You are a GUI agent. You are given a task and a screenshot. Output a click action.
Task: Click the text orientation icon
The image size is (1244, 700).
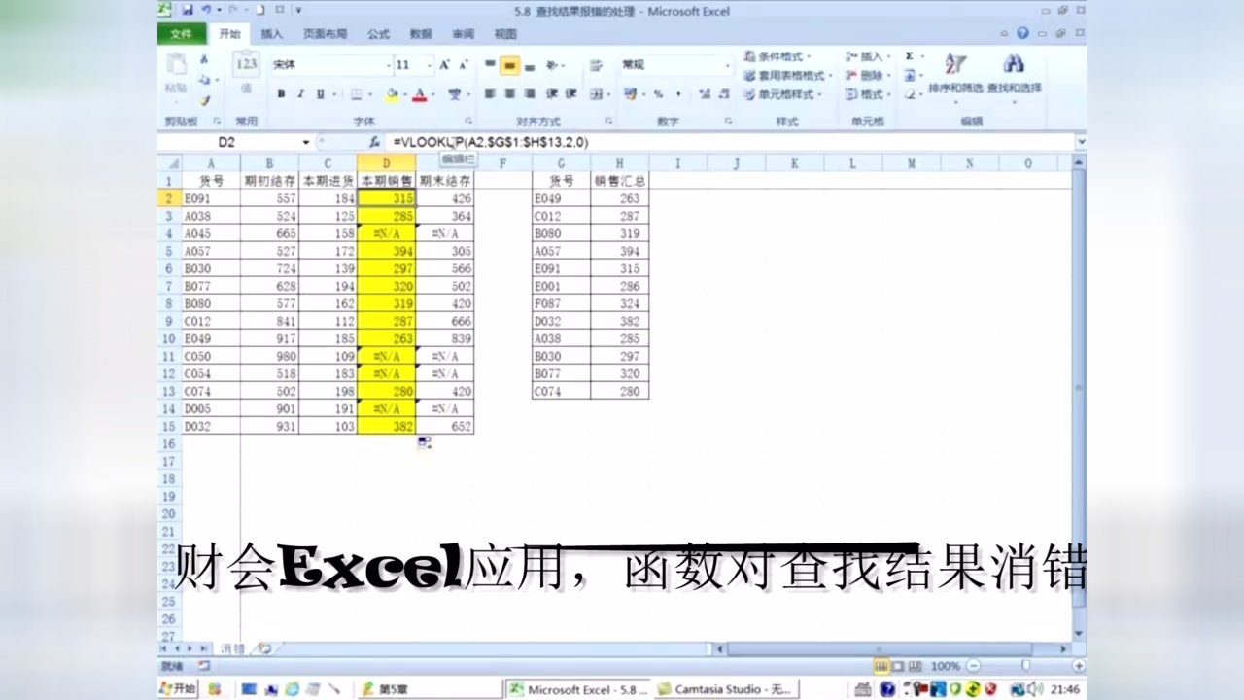553,65
